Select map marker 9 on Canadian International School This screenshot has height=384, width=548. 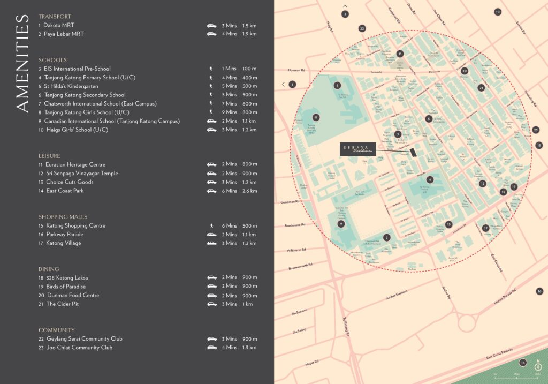pos(341,224)
